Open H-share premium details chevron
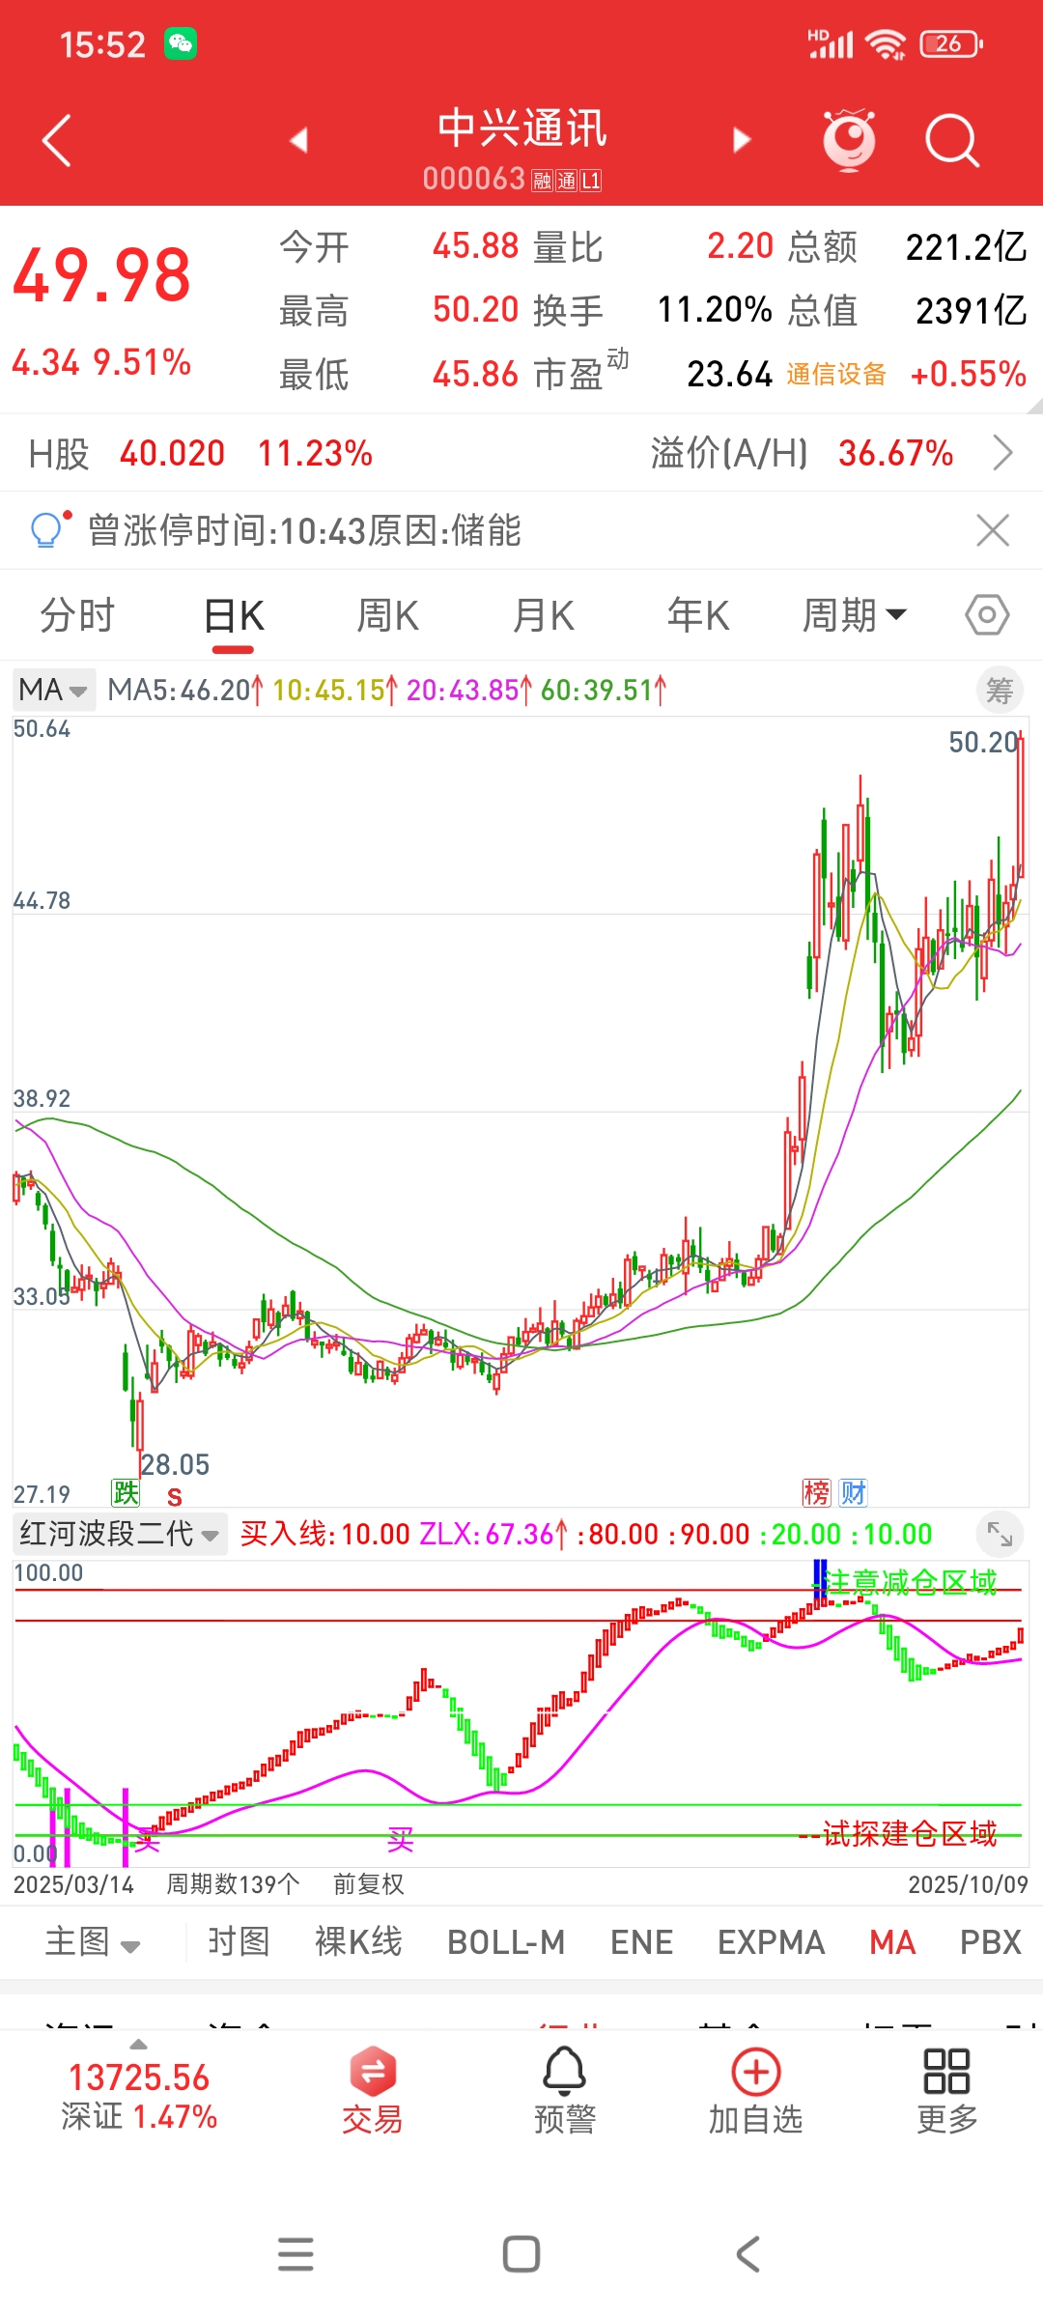The image size is (1043, 2318). 1003,452
